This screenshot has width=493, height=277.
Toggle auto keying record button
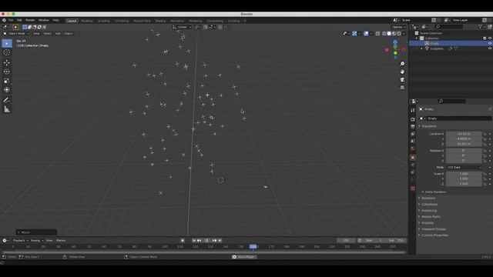pos(183,241)
